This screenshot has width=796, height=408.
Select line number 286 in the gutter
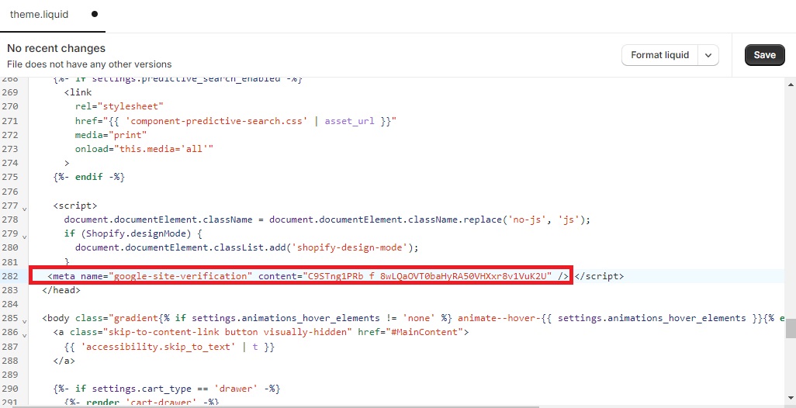(10, 333)
